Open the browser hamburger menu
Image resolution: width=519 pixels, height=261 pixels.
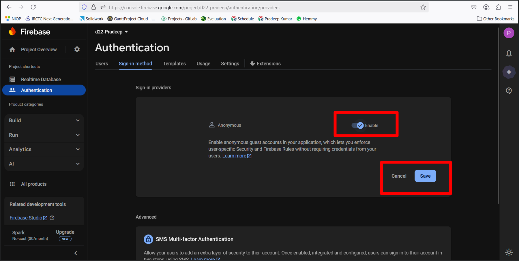(x=510, y=7)
